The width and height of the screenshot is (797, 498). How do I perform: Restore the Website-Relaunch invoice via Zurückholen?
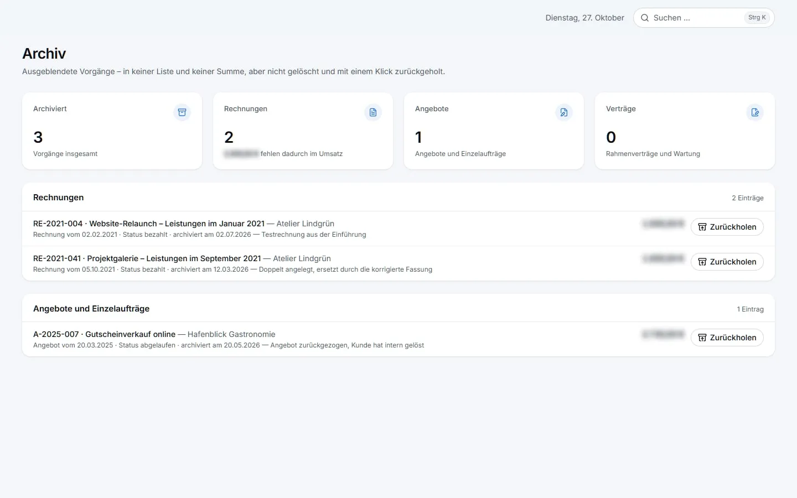click(727, 227)
